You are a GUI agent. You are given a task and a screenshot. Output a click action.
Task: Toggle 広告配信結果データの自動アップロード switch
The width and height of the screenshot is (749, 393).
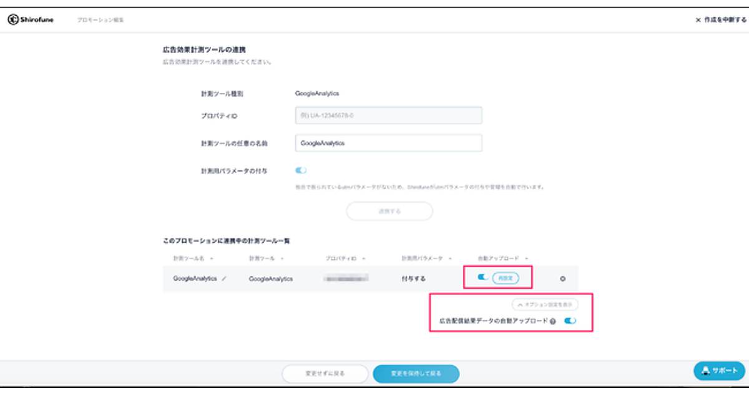(569, 321)
